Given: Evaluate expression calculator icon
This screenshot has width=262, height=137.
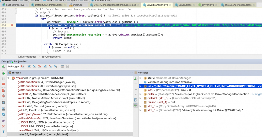Looking at the screenshot, I should point(62,67).
